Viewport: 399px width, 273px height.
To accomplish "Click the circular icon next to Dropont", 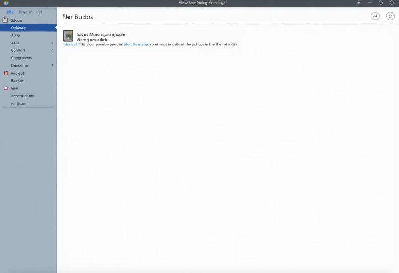I will (x=40, y=12).
